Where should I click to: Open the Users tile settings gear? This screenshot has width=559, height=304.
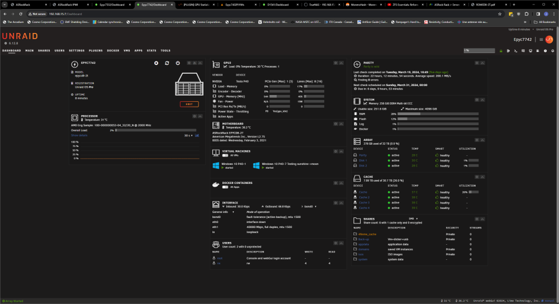pyautogui.click(x=336, y=243)
